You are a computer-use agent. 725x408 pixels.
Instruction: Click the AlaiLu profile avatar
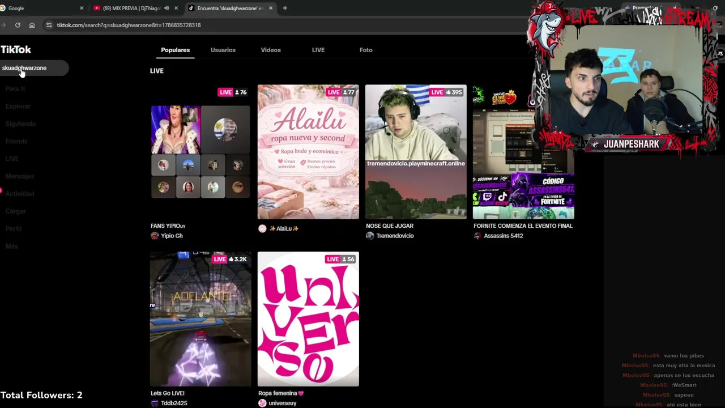(x=262, y=228)
